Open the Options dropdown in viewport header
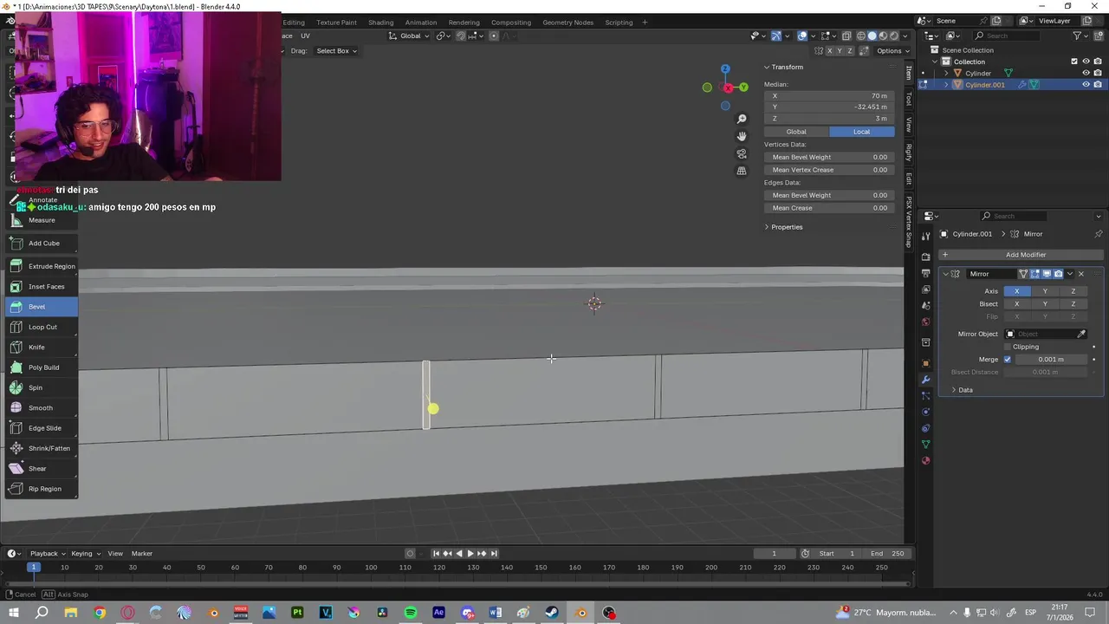Image resolution: width=1109 pixels, height=624 pixels. point(892,51)
